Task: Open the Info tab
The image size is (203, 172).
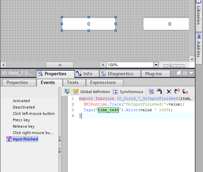Action: 84,74
